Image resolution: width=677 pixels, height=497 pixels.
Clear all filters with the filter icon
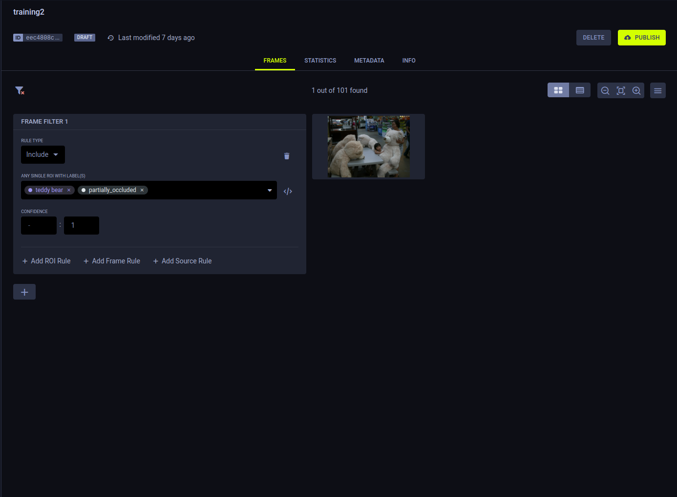click(20, 90)
